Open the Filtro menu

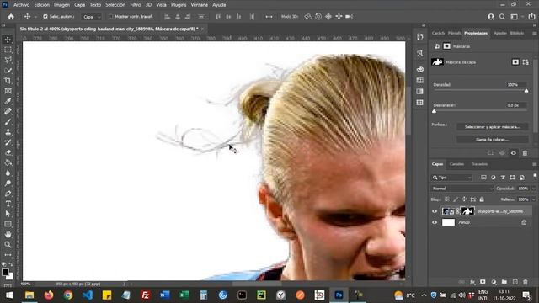[x=136, y=5]
